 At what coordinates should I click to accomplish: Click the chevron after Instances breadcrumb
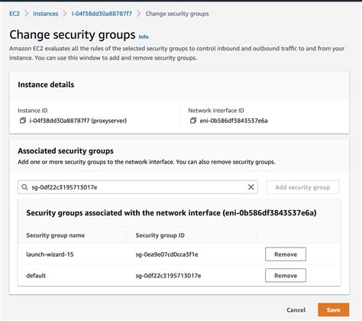coord(65,14)
